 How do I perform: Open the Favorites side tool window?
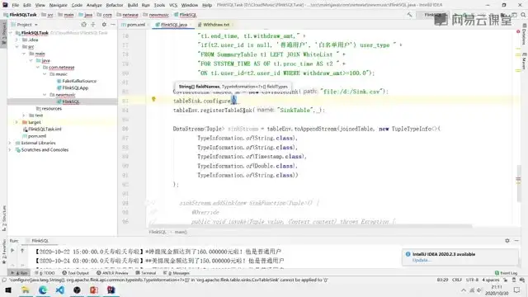[x=3, y=252]
